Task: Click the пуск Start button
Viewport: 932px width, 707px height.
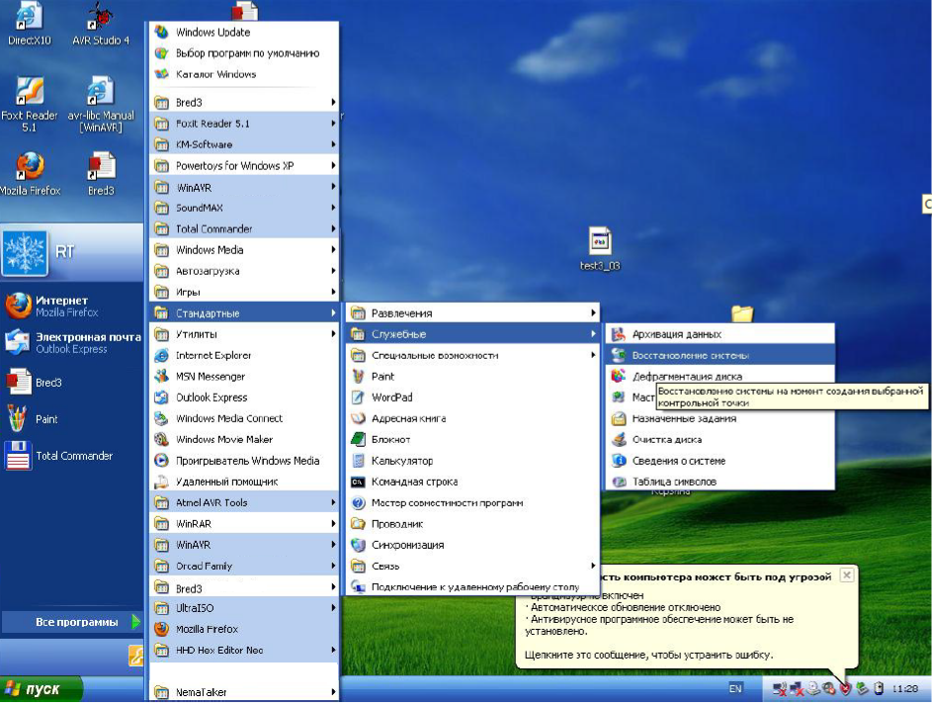Action: pyautogui.click(x=41, y=689)
